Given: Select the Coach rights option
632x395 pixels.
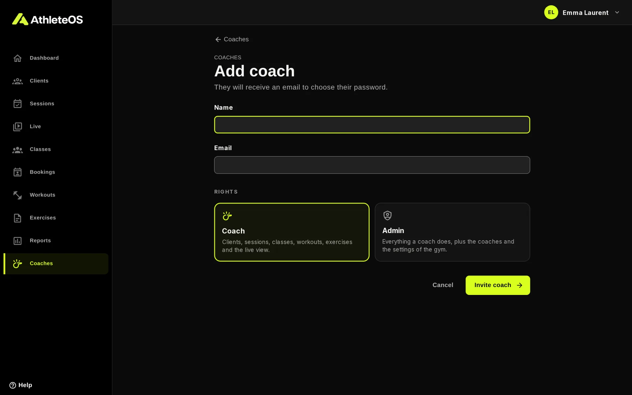Looking at the screenshot, I should click(x=292, y=232).
